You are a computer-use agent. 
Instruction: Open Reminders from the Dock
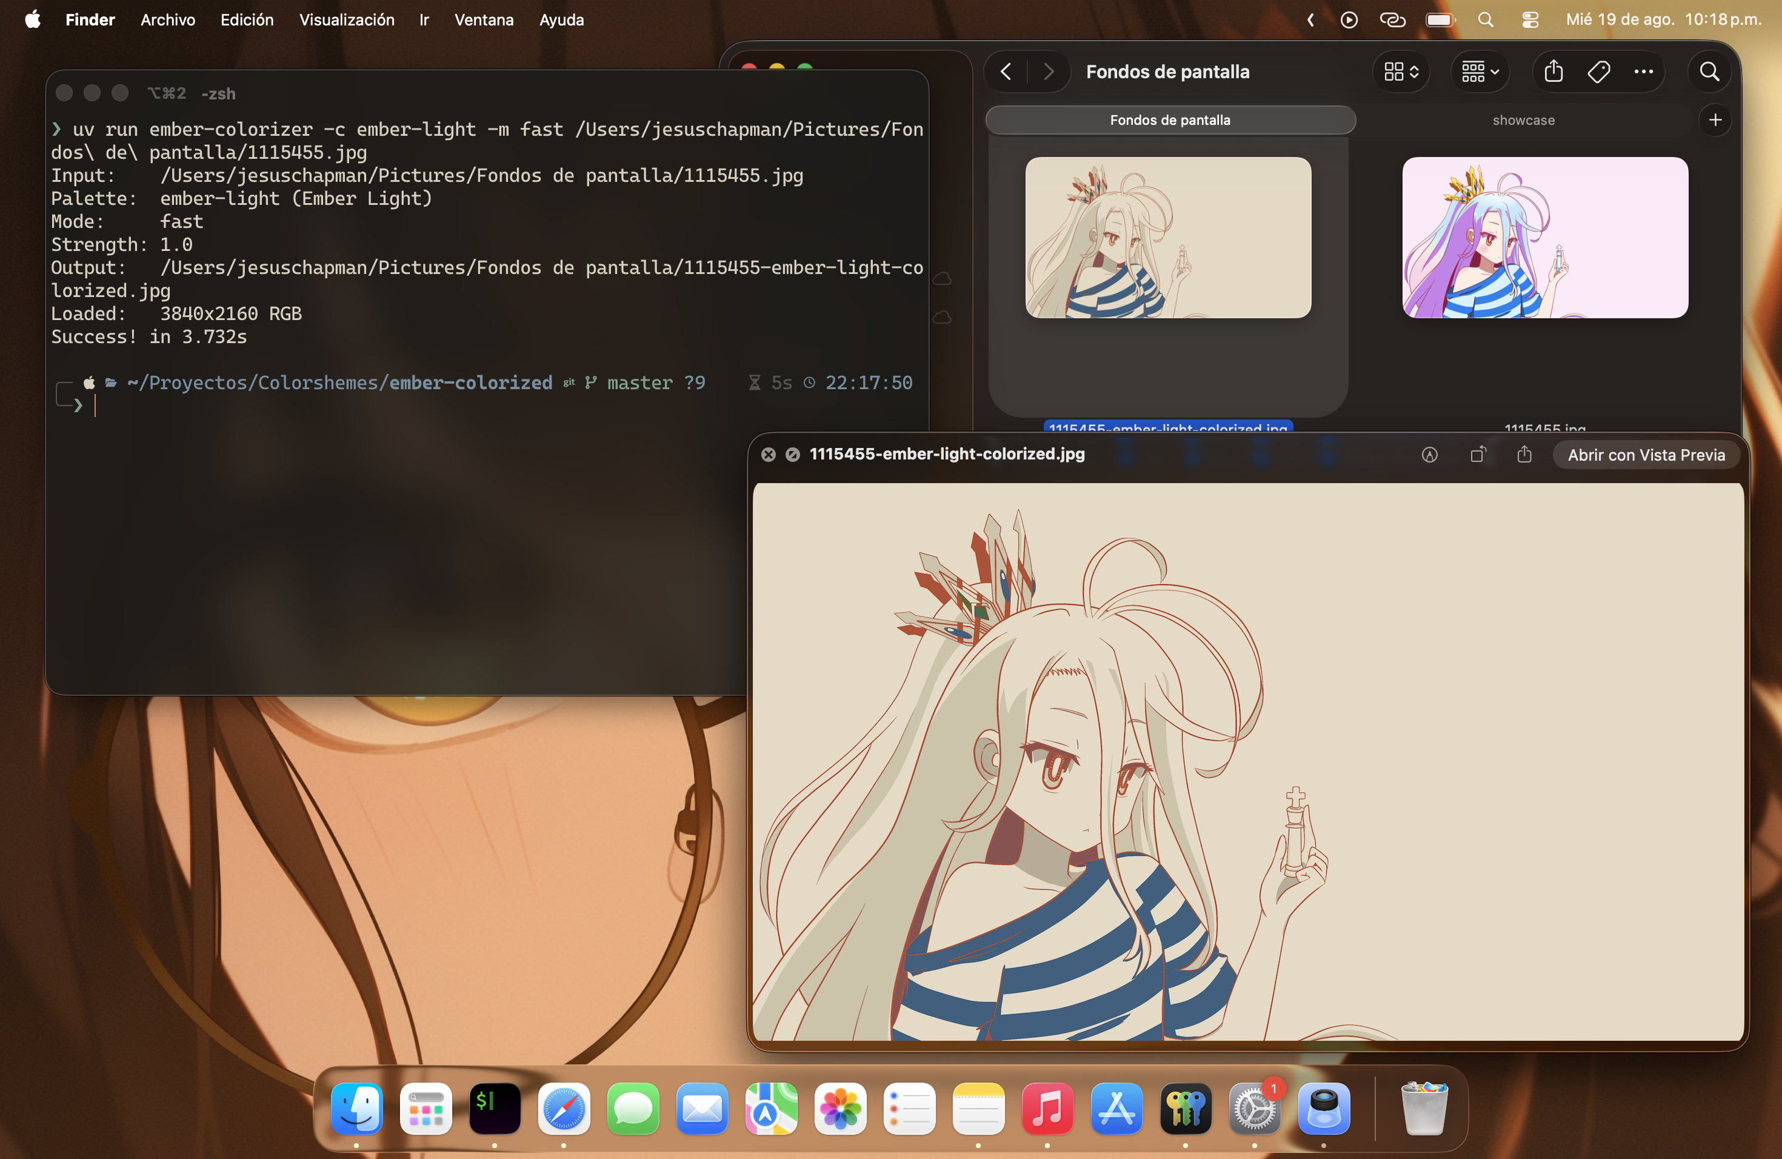[x=909, y=1108]
